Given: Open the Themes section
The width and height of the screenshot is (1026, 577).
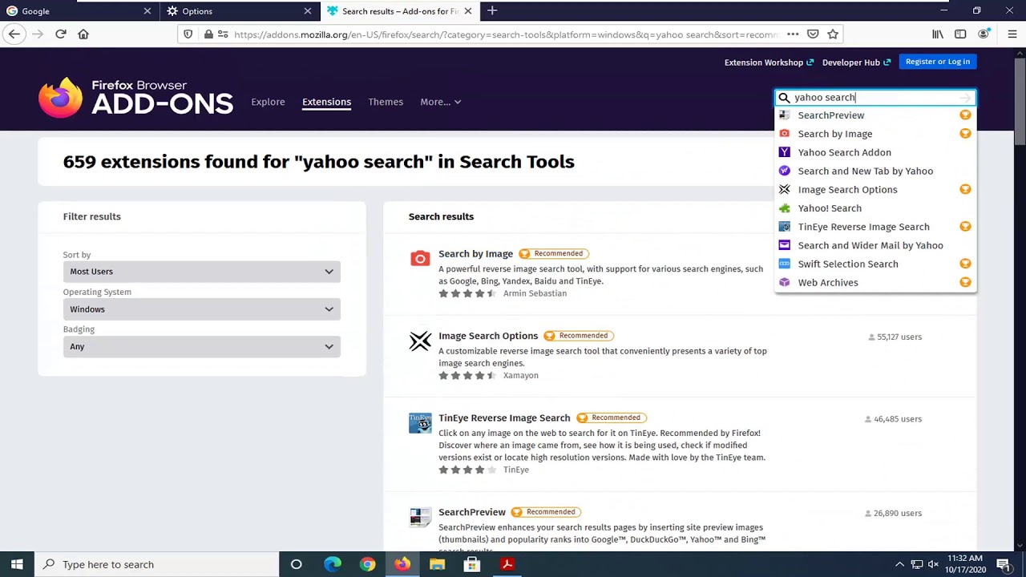Looking at the screenshot, I should tap(386, 102).
